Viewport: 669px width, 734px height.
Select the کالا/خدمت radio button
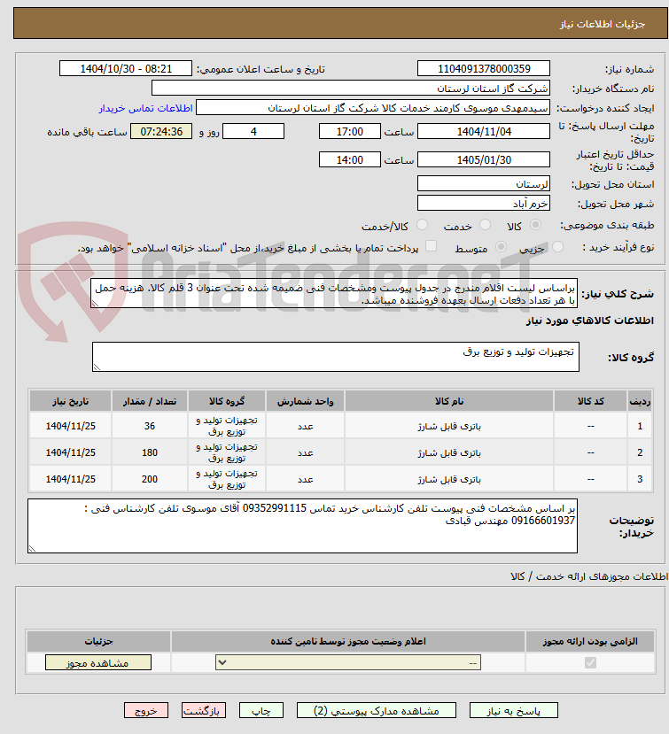[x=422, y=225]
